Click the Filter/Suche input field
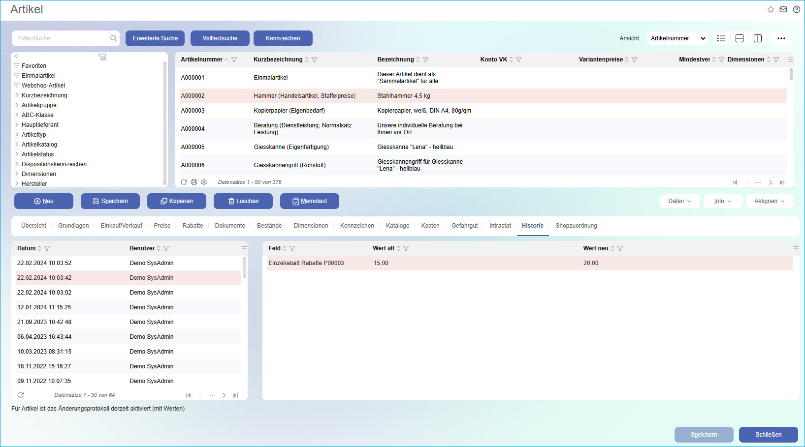This screenshot has width=805, height=447. click(62, 38)
